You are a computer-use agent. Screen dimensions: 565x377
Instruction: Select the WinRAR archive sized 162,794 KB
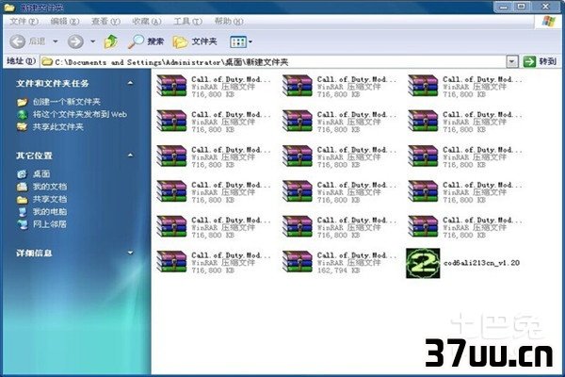(339, 262)
